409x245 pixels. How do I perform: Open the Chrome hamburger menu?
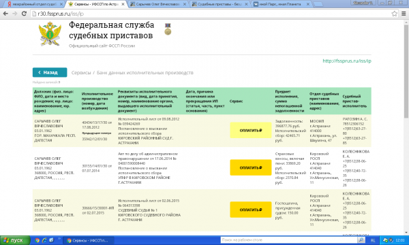click(404, 14)
